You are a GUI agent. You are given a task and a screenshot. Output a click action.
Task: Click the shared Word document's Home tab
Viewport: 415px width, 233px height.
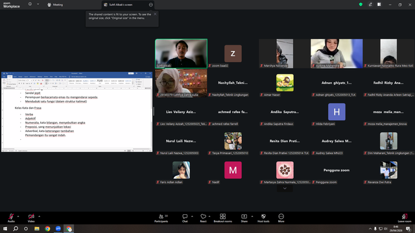pyautogui.click(x=10, y=76)
